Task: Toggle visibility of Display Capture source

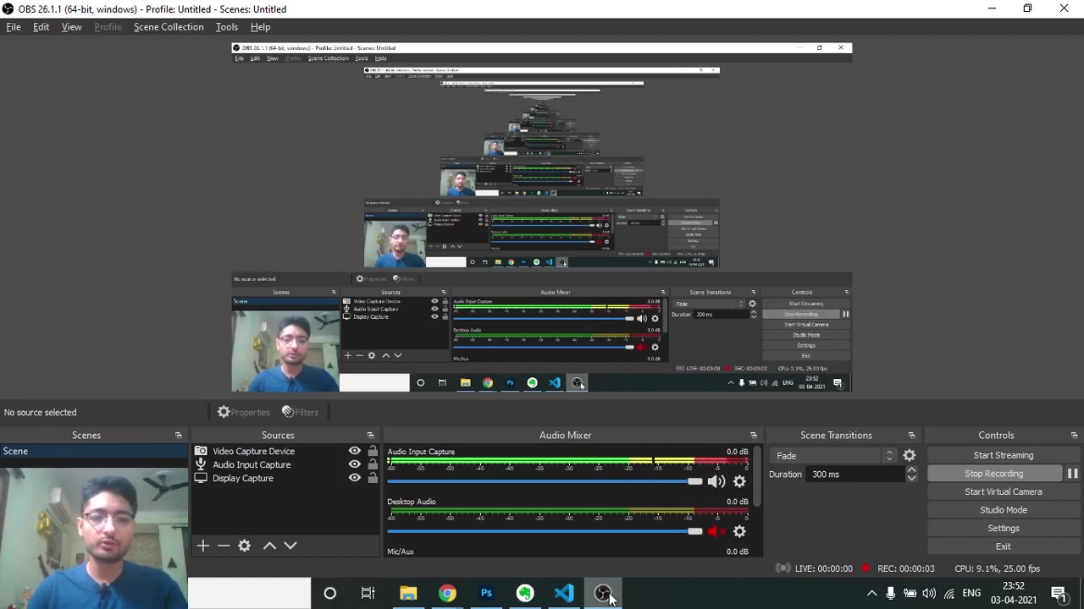Action: (x=355, y=479)
